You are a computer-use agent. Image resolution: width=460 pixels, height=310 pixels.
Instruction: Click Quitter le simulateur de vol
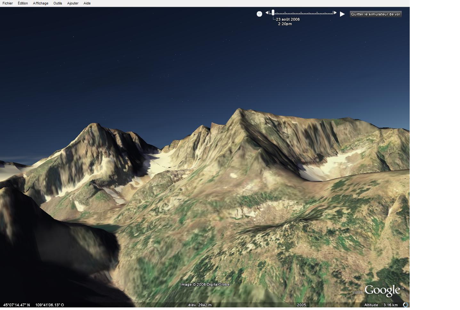[375, 14]
